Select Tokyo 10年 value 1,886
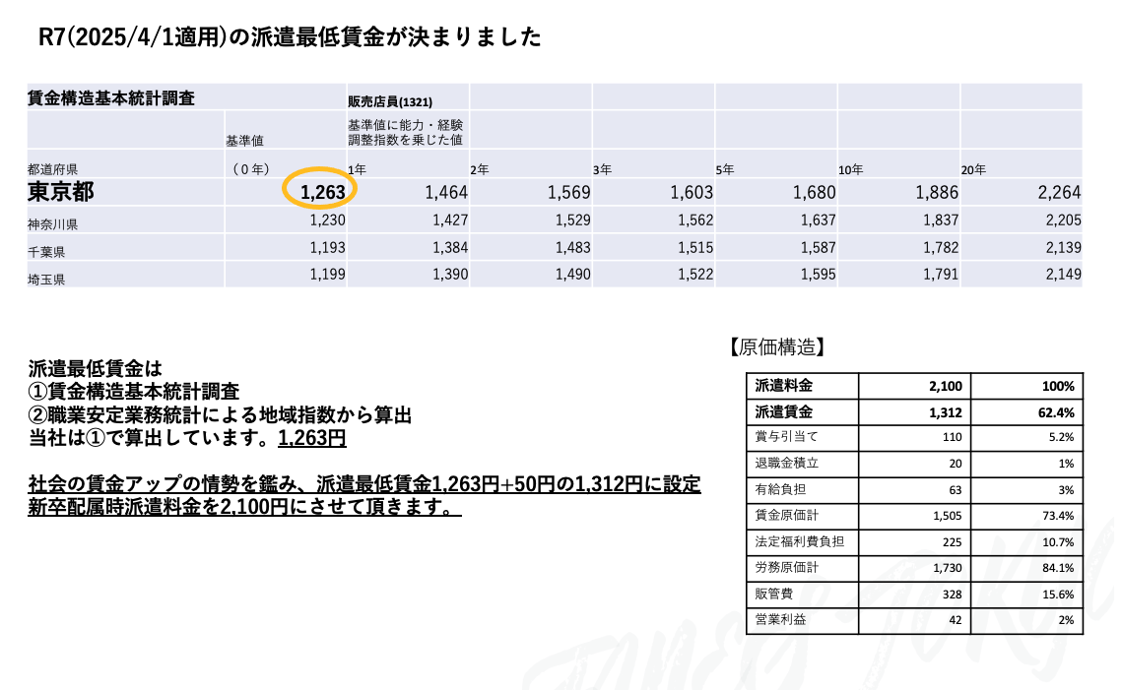Image resolution: width=1122 pixels, height=690 pixels. pyautogui.click(x=937, y=192)
